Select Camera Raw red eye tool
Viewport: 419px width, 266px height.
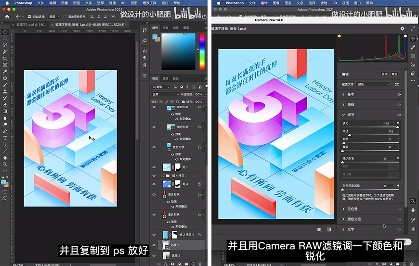(x=413, y=65)
